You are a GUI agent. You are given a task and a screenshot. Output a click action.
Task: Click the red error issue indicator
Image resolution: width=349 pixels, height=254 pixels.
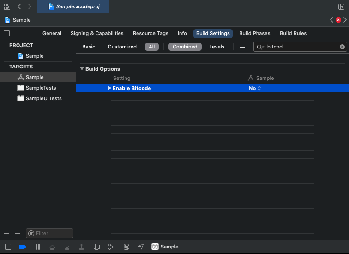pyautogui.click(x=338, y=20)
